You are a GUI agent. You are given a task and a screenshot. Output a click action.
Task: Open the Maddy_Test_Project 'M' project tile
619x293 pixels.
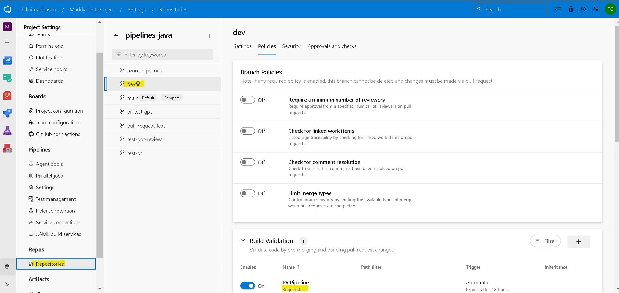point(7,27)
